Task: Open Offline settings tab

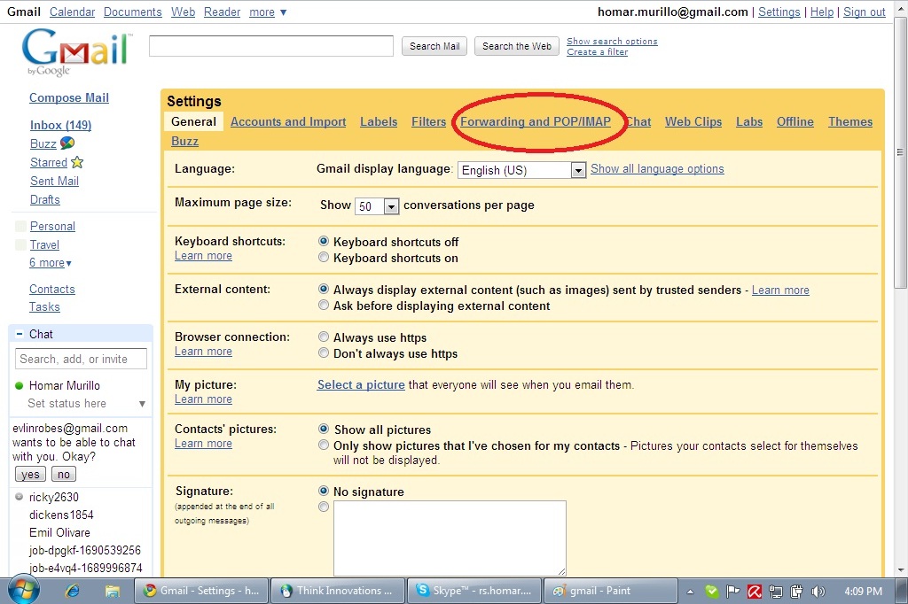Action: (x=795, y=122)
